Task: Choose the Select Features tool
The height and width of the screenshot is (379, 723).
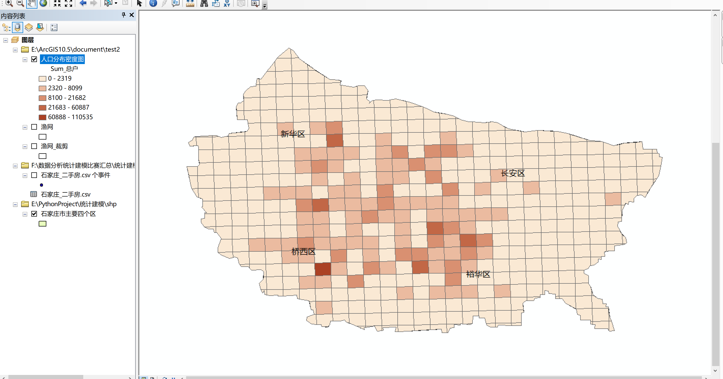Action: pos(108,3)
